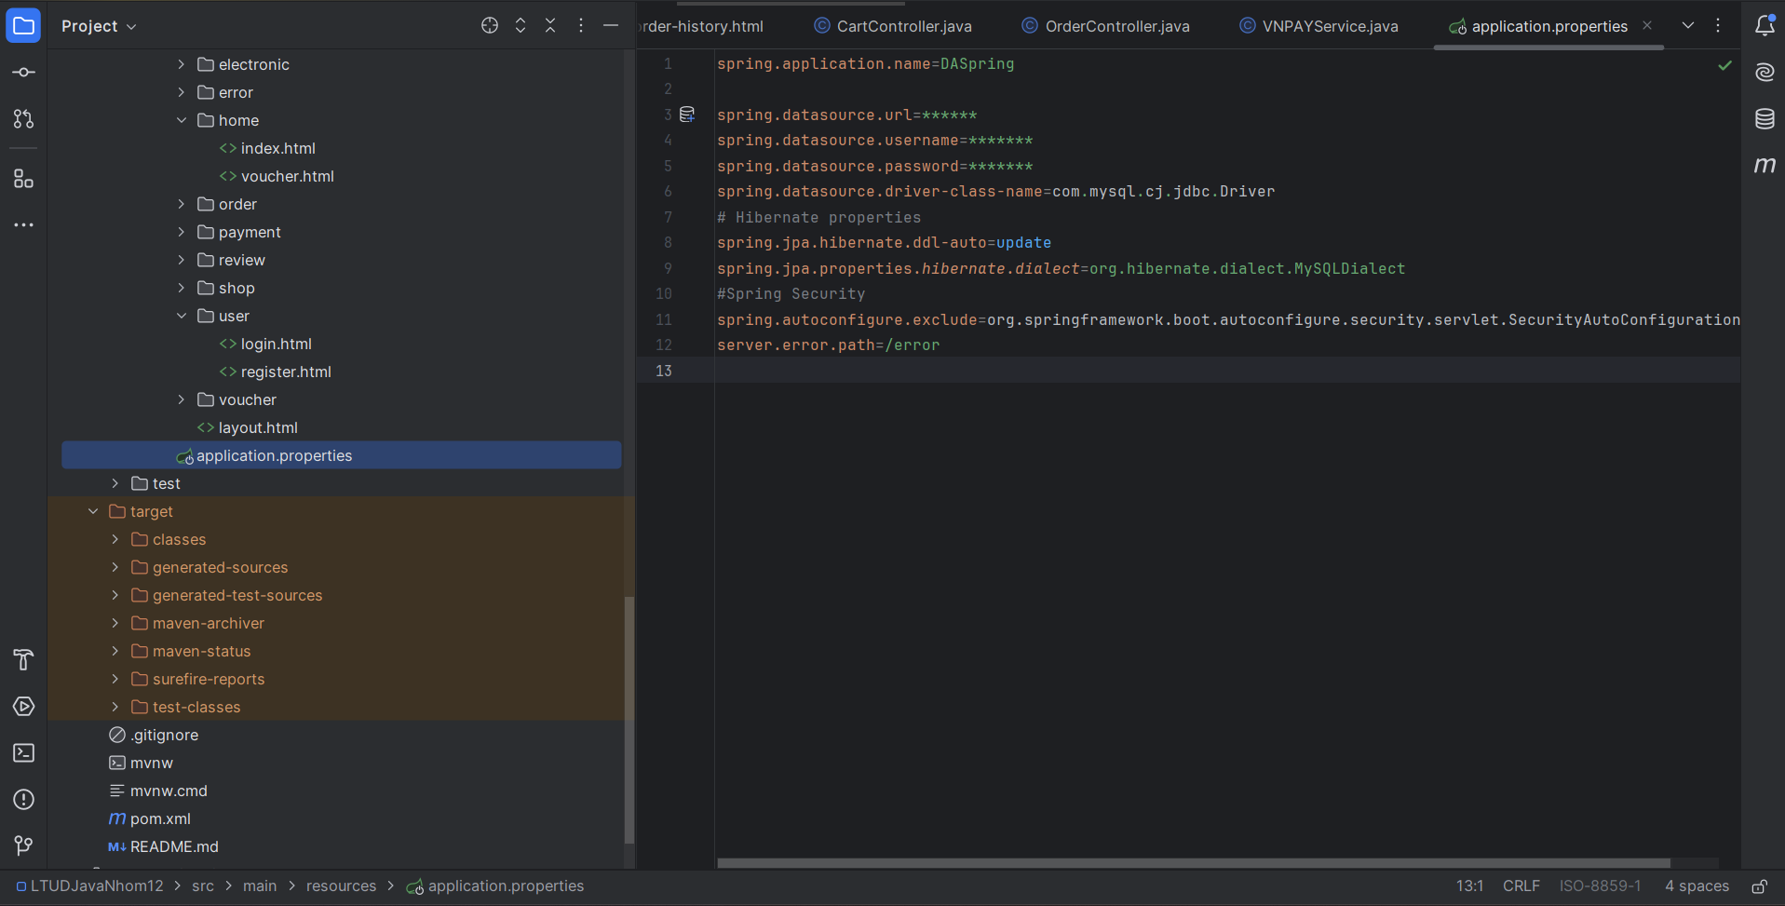Screen dimensions: 1785x906
Task: Click the ISO-8859-1 encoding indicator
Action: 1600,886
